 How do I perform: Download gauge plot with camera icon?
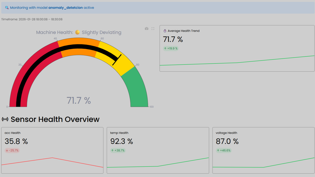[x=147, y=29]
